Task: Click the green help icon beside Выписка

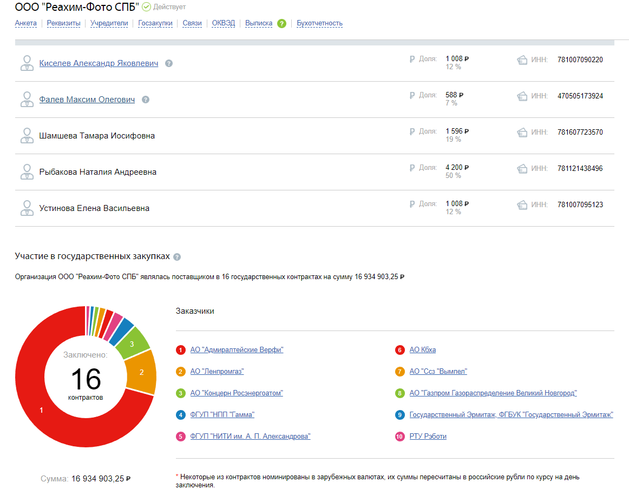Action: point(281,24)
